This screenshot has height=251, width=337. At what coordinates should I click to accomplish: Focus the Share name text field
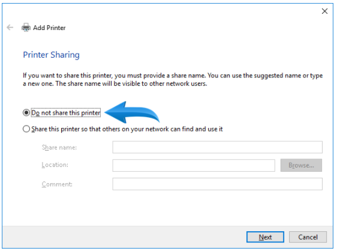tap(217, 147)
